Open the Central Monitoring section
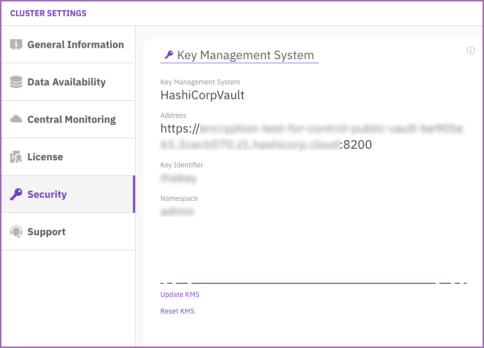This screenshot has height=348, width=484. 71,119
